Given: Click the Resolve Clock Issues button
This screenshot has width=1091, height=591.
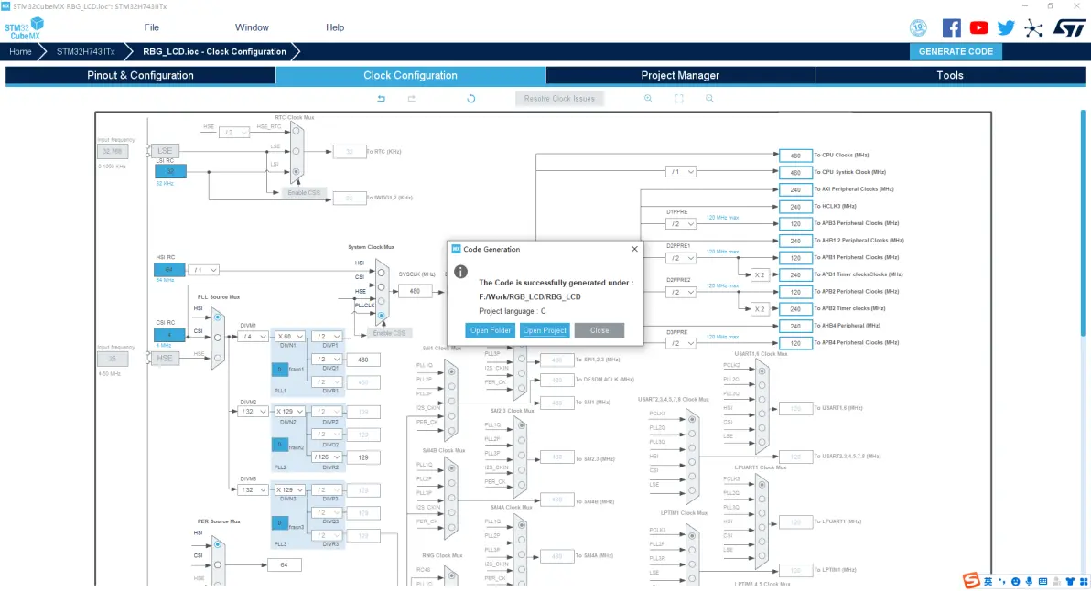Looking at the screenshot, I should click(559, 99).
